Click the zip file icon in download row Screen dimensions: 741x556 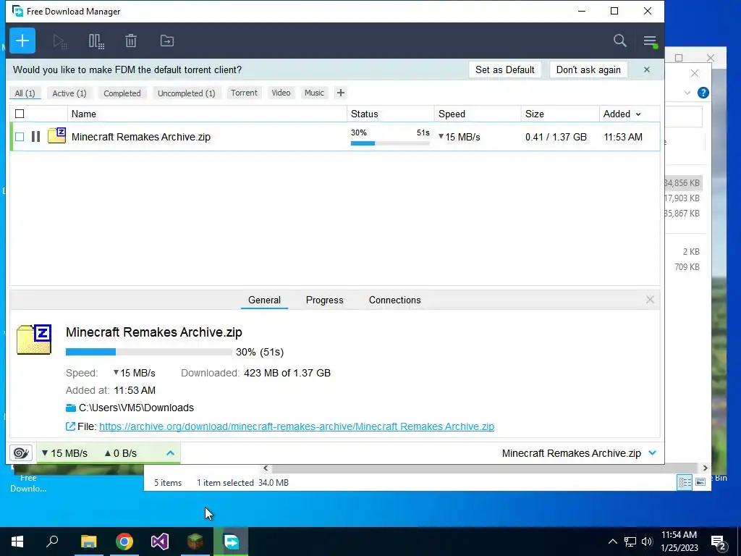[x=56, y=135]
